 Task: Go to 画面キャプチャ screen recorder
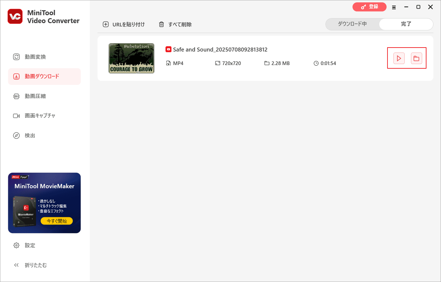click(x=44, y=116)
